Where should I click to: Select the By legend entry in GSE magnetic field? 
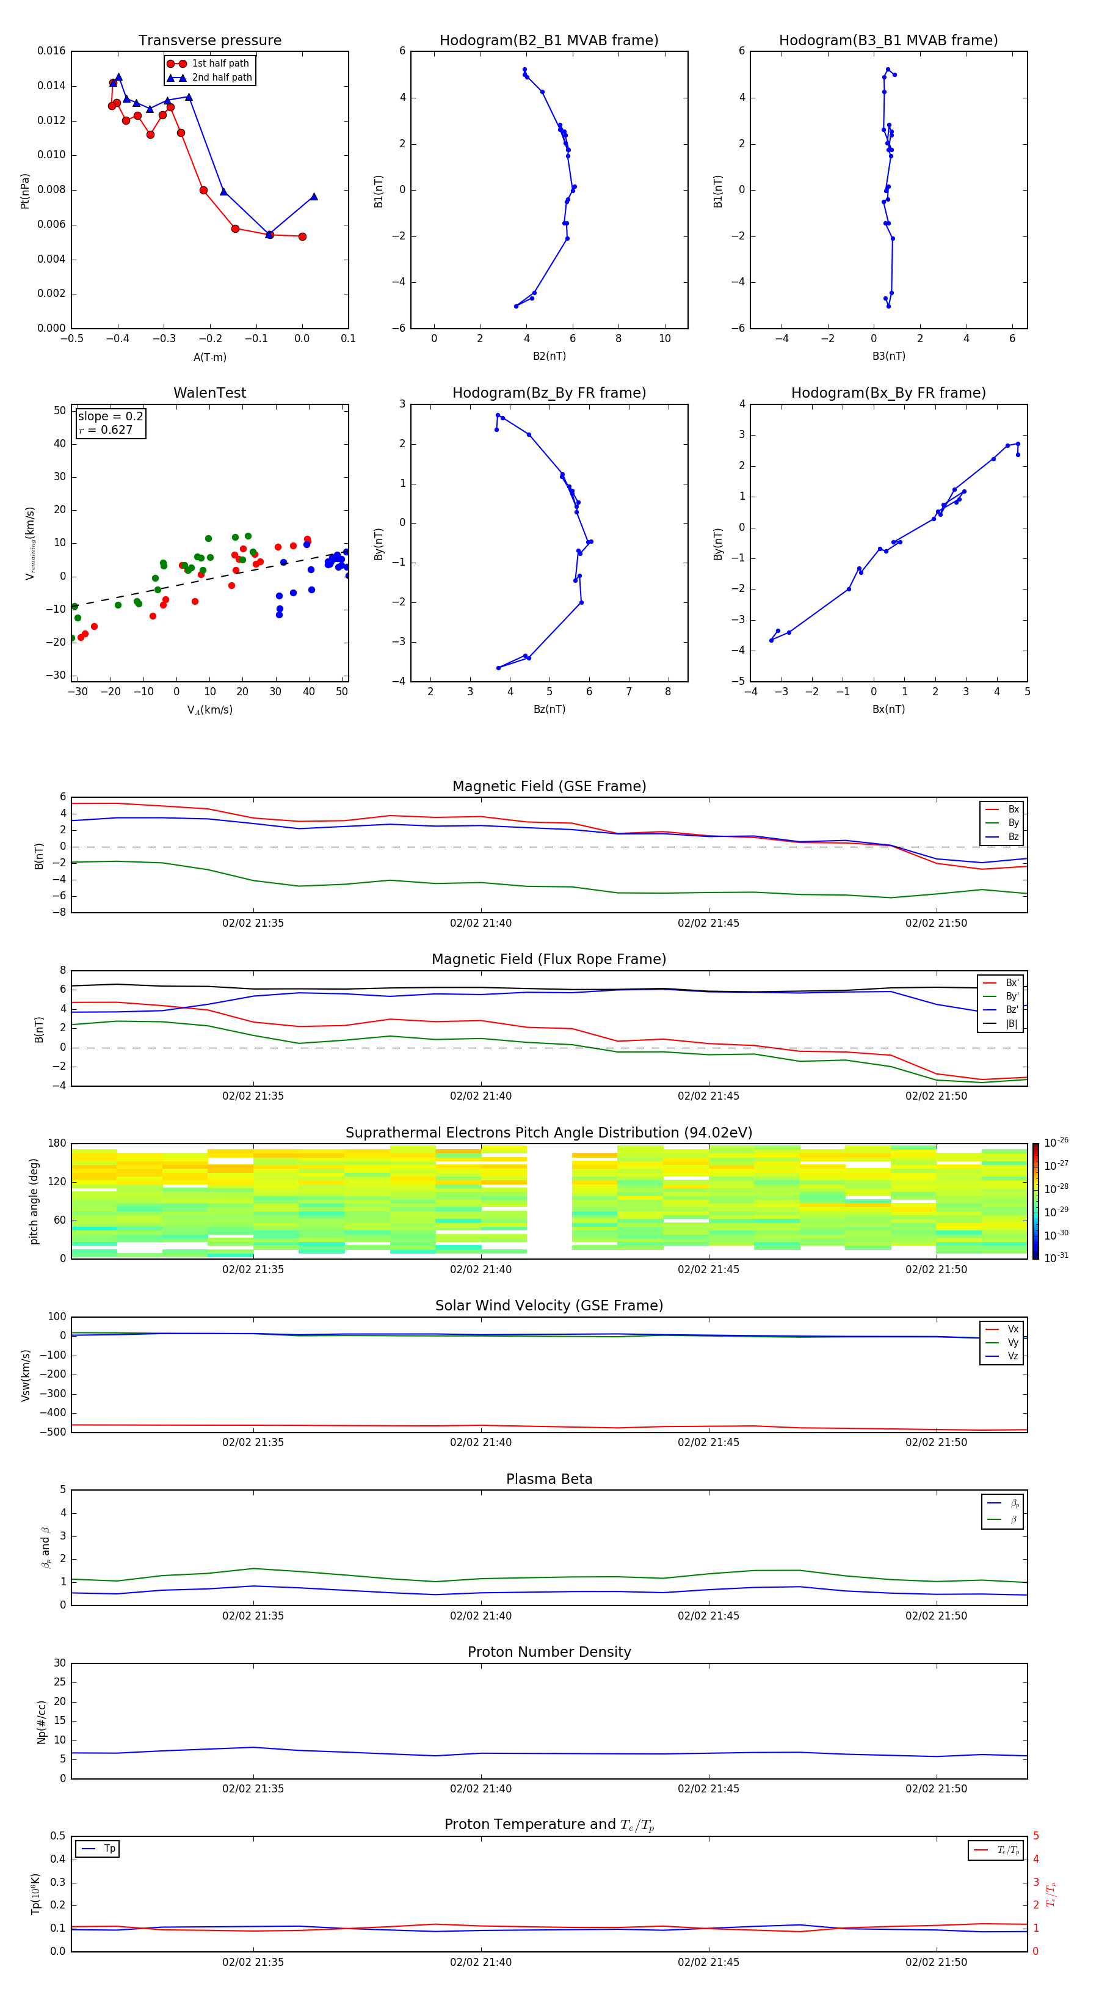[1002, 822]
